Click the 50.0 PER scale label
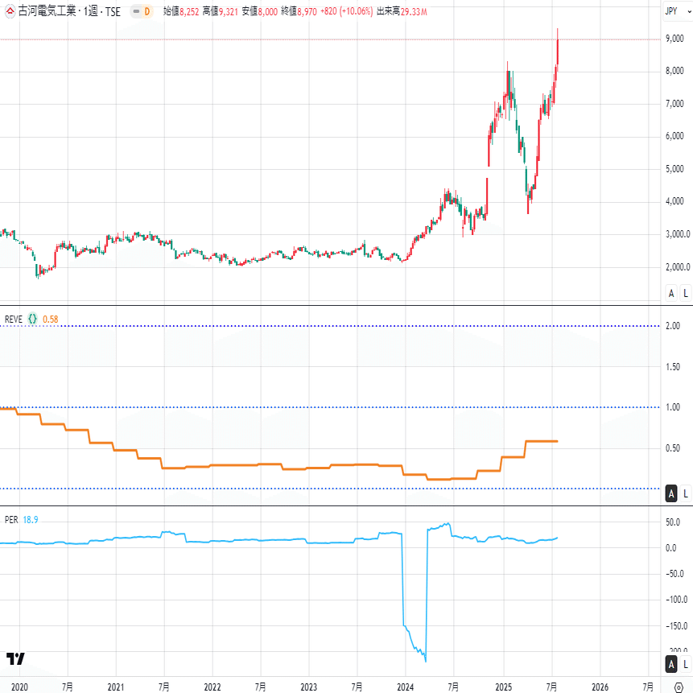The width and height of the screenshot is (693, 693). click(x=673, y=522)
